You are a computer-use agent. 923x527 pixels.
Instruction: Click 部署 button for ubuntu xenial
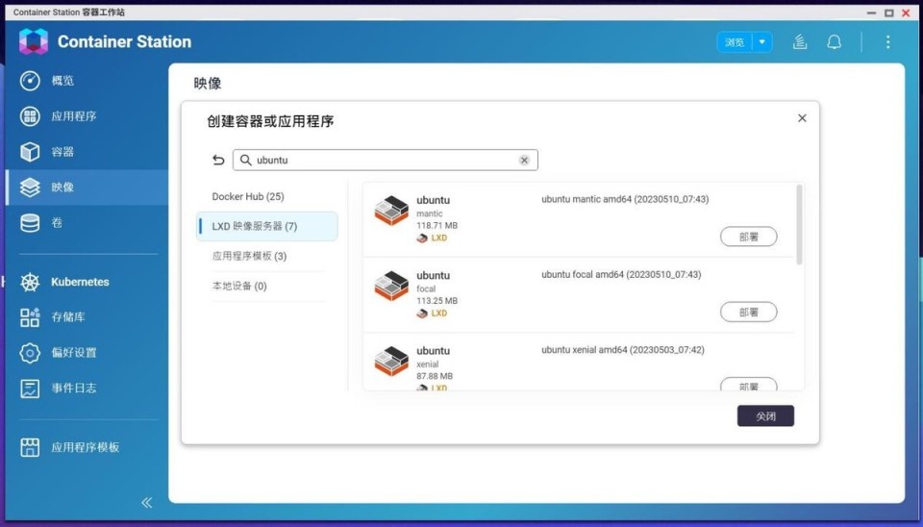[749, 385]
